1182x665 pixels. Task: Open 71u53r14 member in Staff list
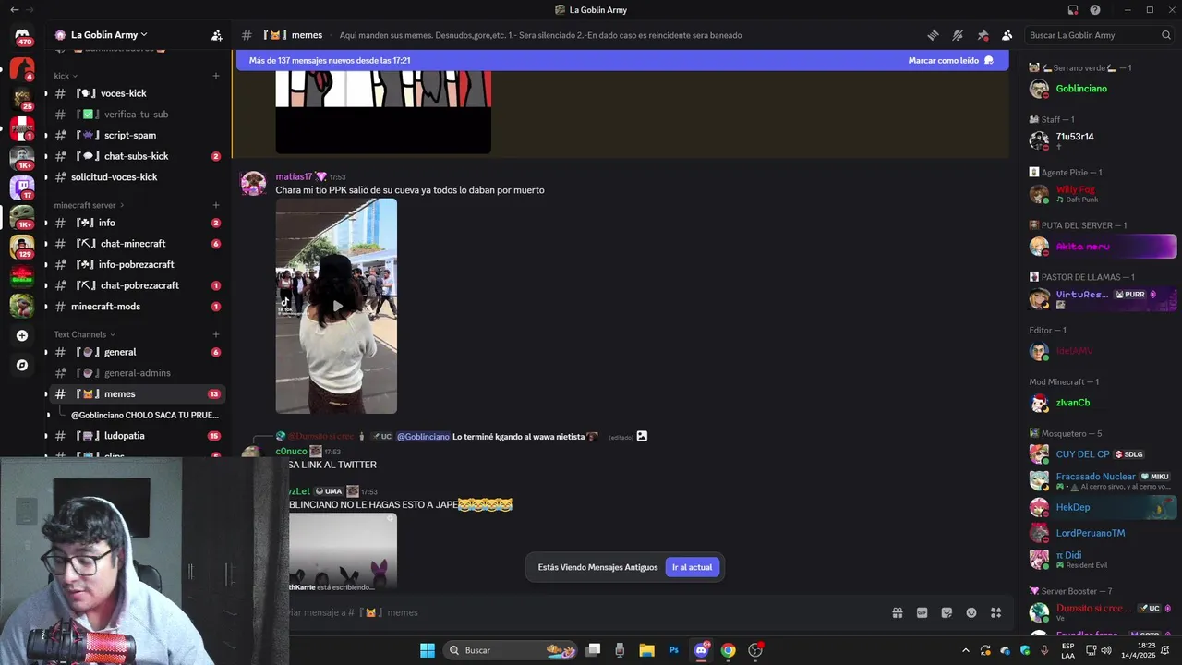coord(1103,140)
